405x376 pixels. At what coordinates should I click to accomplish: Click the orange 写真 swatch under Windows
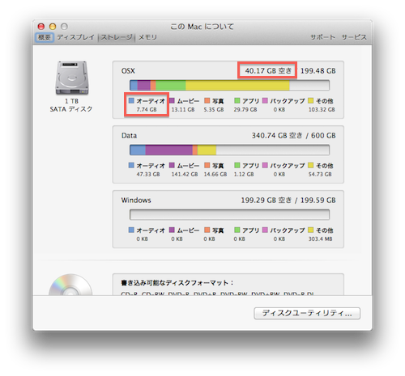[207, 230]
